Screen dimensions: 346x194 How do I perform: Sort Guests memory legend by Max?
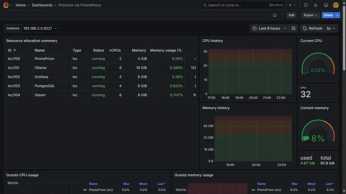coord(295,183)
